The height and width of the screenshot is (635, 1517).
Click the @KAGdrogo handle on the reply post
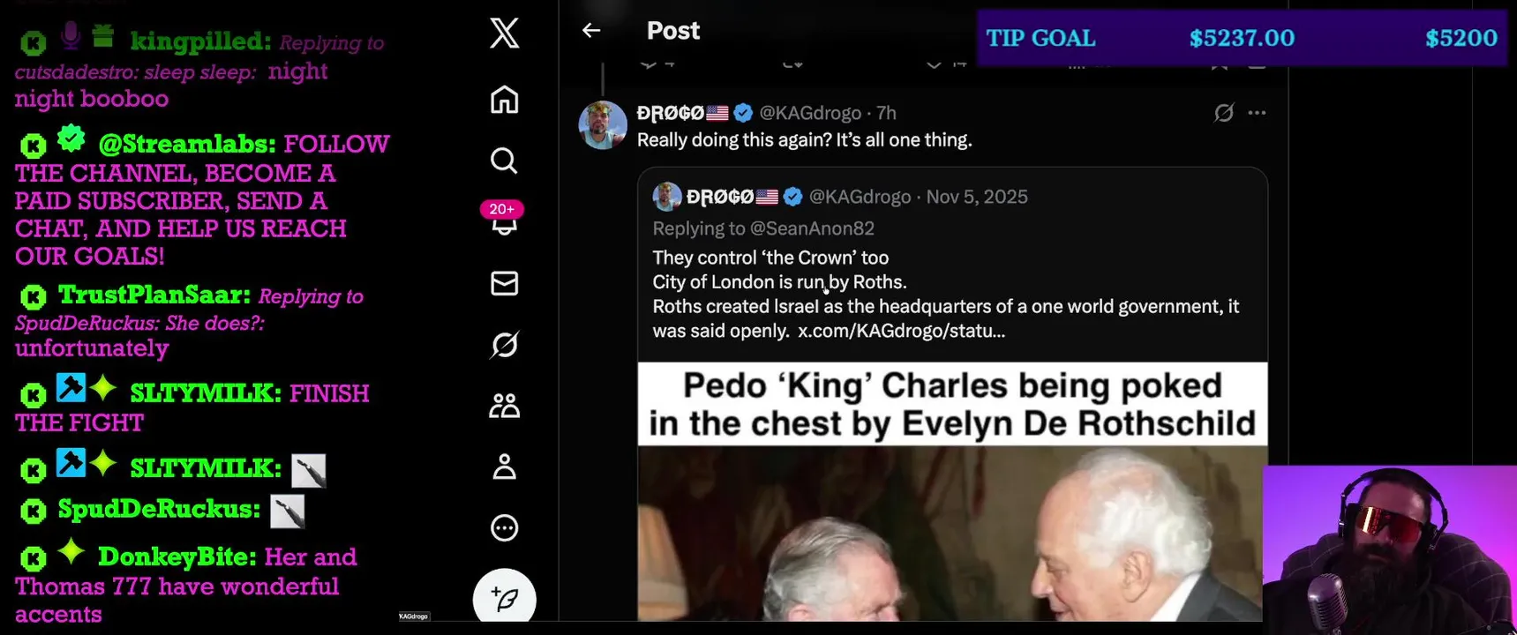point(810,113)
